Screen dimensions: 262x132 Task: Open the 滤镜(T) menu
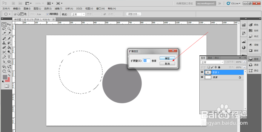tap(58, 9)
